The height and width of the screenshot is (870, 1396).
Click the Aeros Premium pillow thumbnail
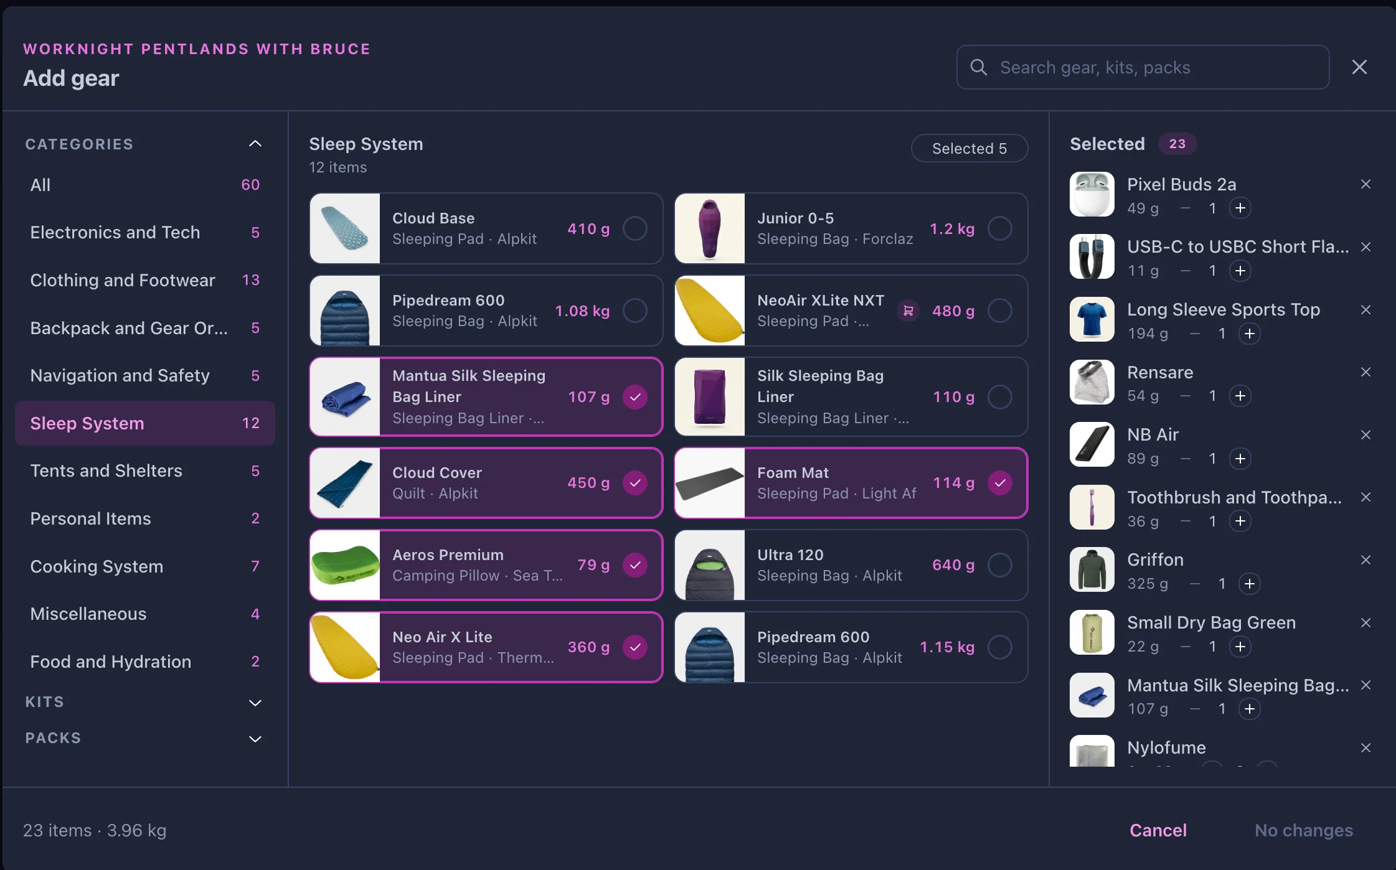345,565
